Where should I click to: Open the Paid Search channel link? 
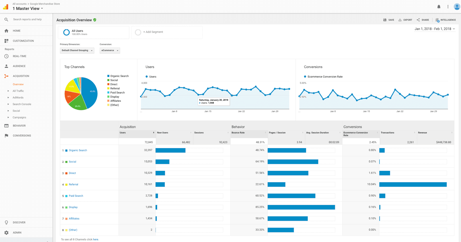pyautogui.click(x=76, y=196)
